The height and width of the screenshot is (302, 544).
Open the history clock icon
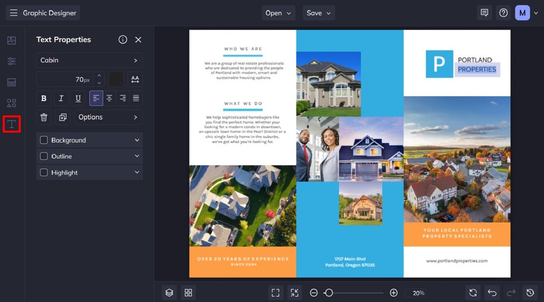(x=530, y=293)
